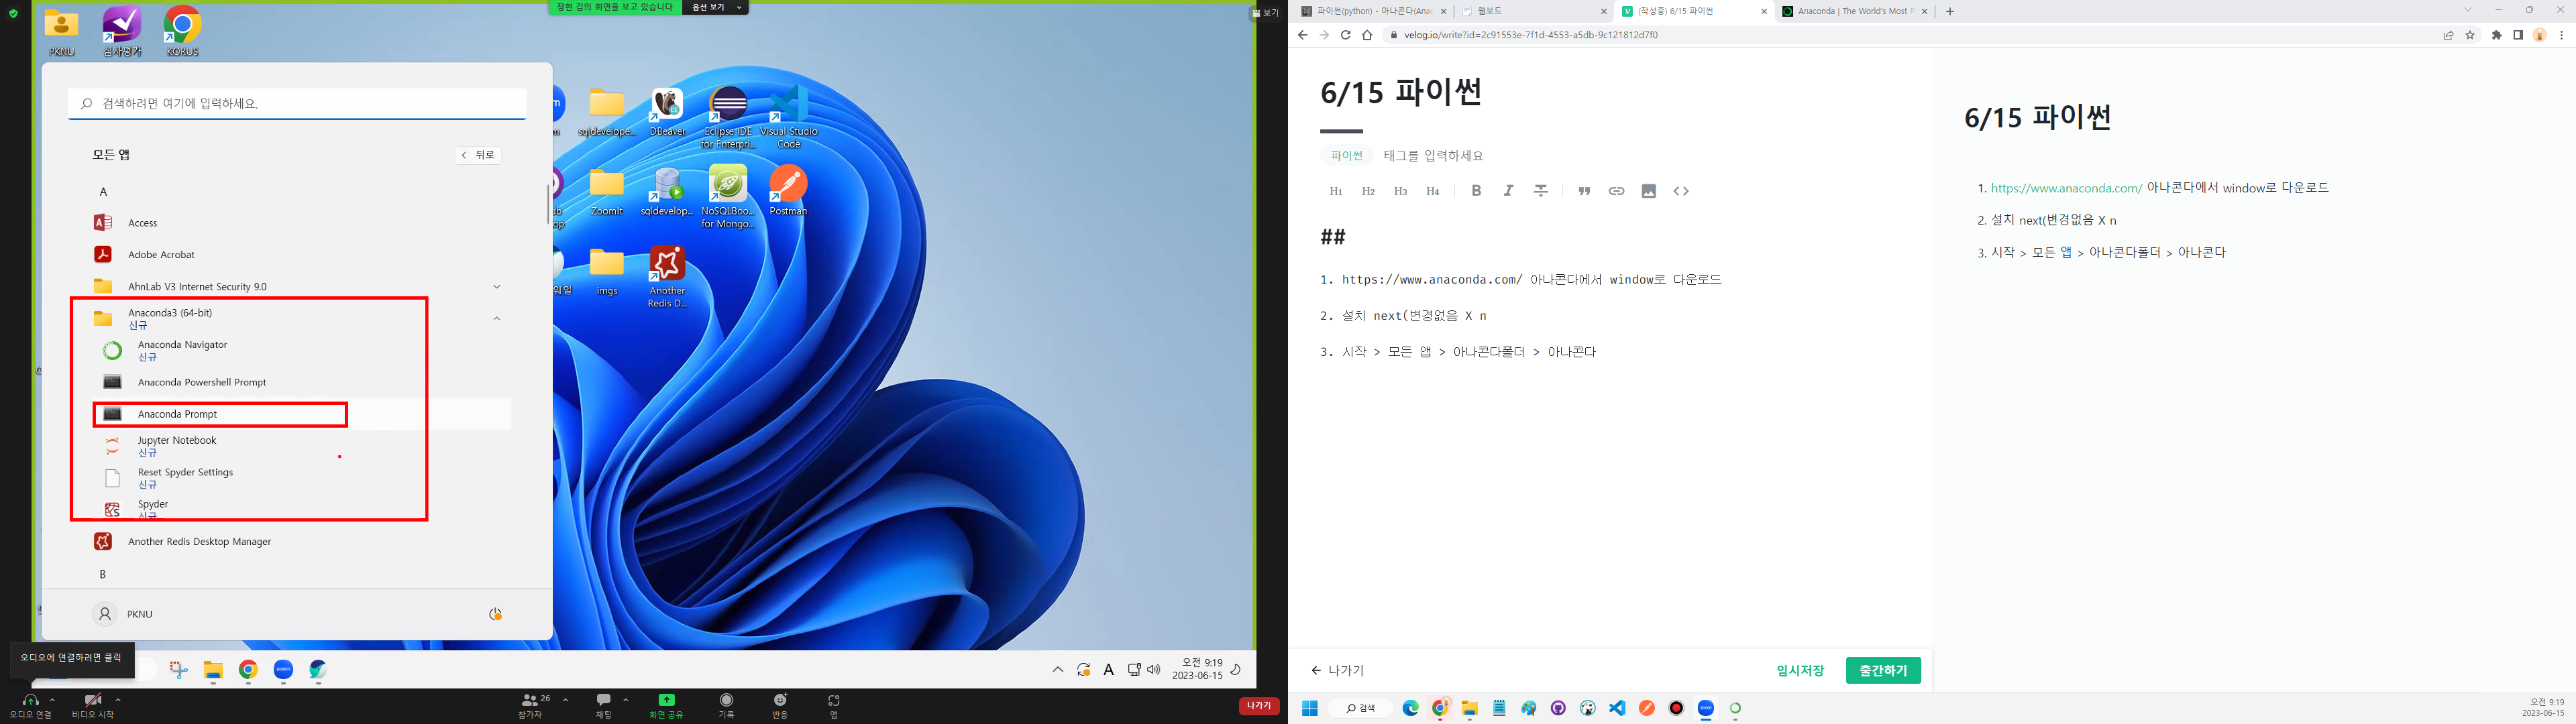This screenshot has height=724, width=2576.
Task: Toggle italic formatting in velog editor
Action: (x=1508, y=191)
